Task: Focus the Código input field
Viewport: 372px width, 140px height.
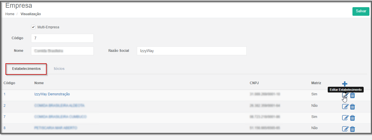Action: tap(62, 38)
